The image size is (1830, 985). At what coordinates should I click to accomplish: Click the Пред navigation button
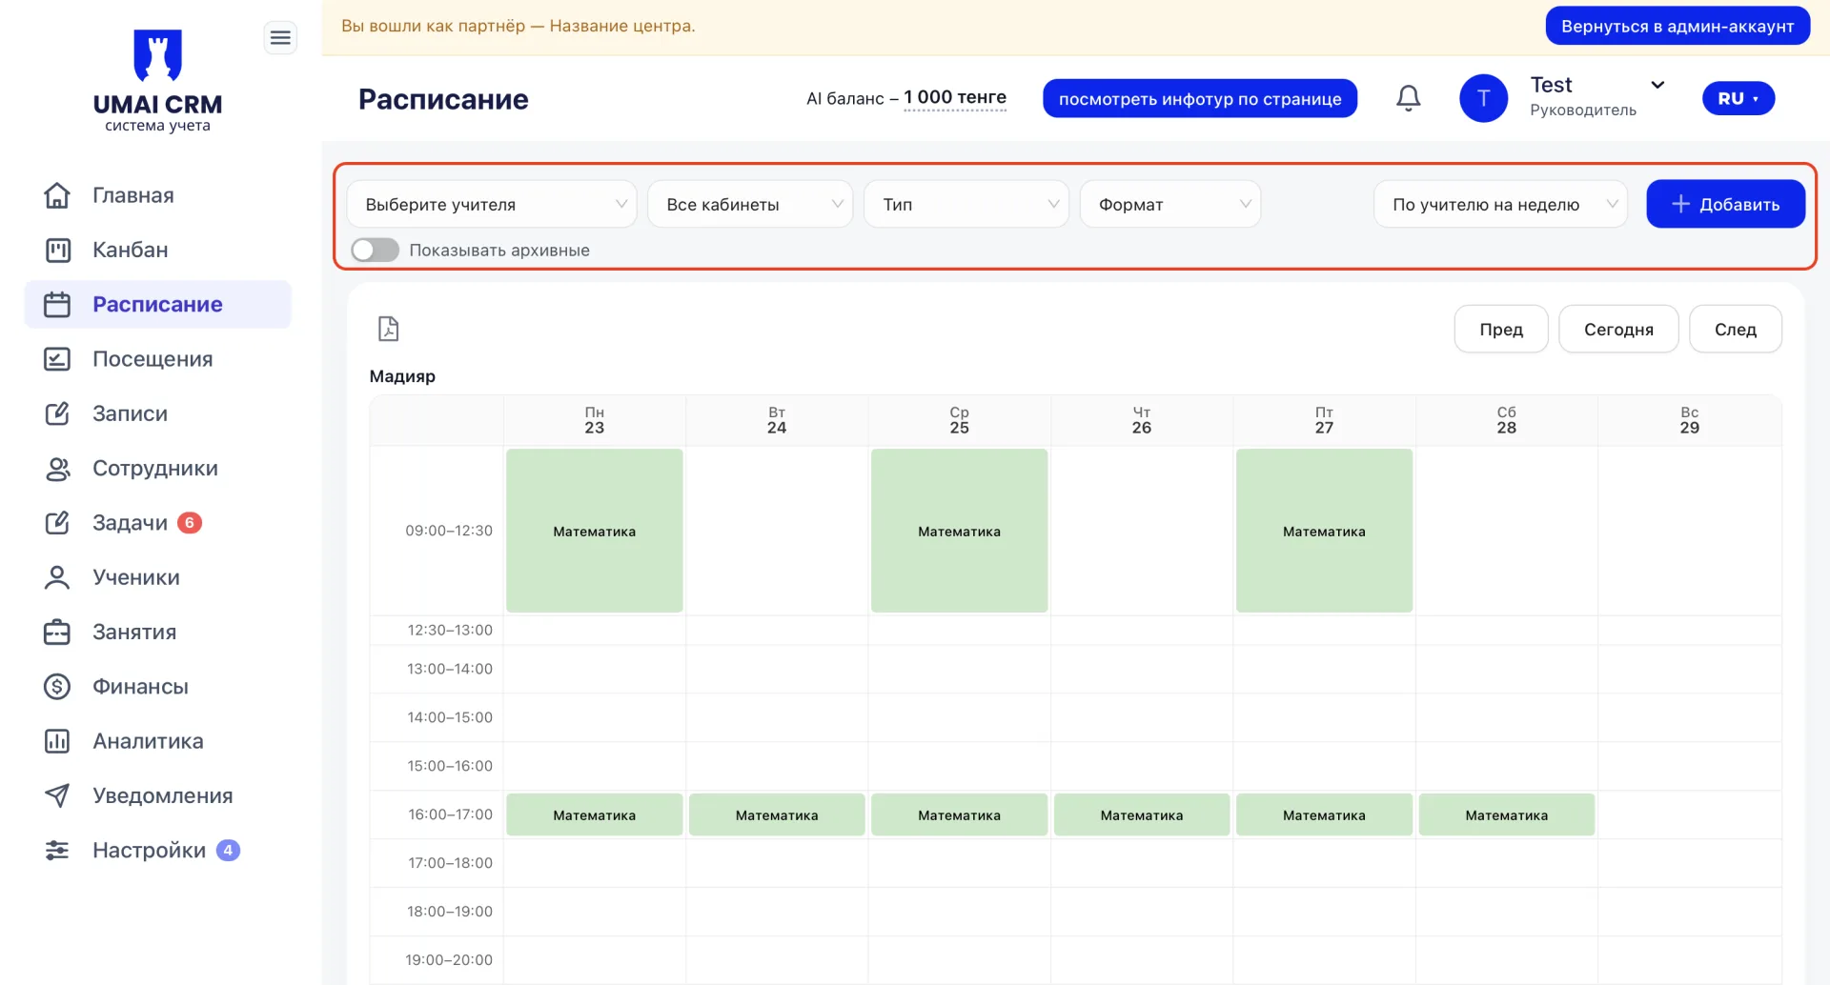1501,329
